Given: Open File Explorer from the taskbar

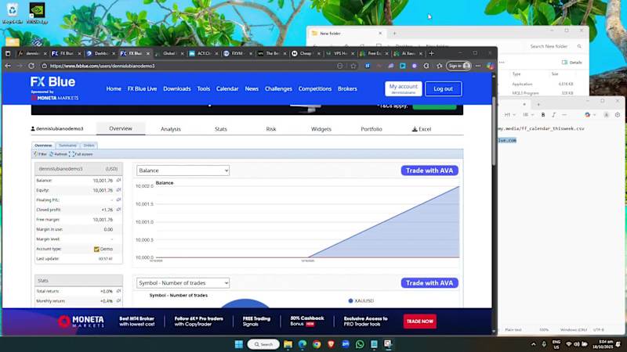Looking at the screenshot, I should tap(288, 344).
